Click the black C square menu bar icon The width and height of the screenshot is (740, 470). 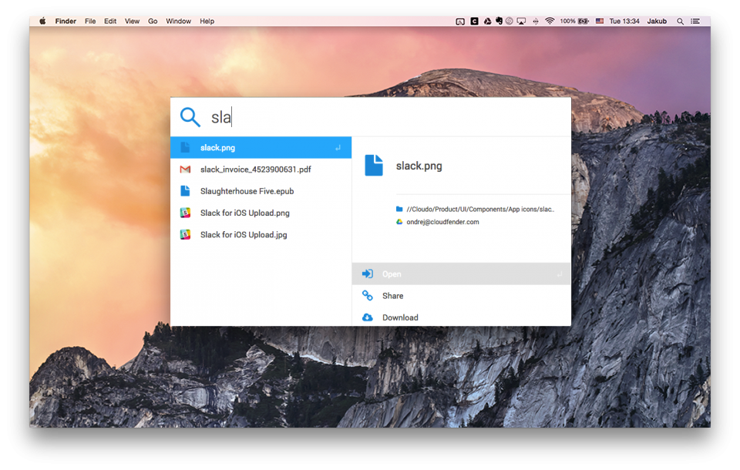474,22
